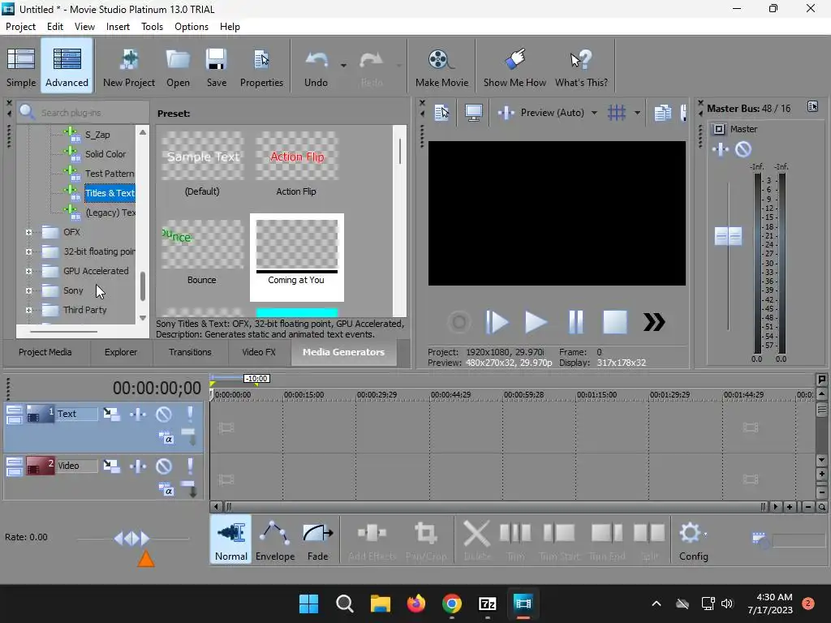This screenshot has width=831, height=623.
Task: Click What's This help icon
Action: 581,67
